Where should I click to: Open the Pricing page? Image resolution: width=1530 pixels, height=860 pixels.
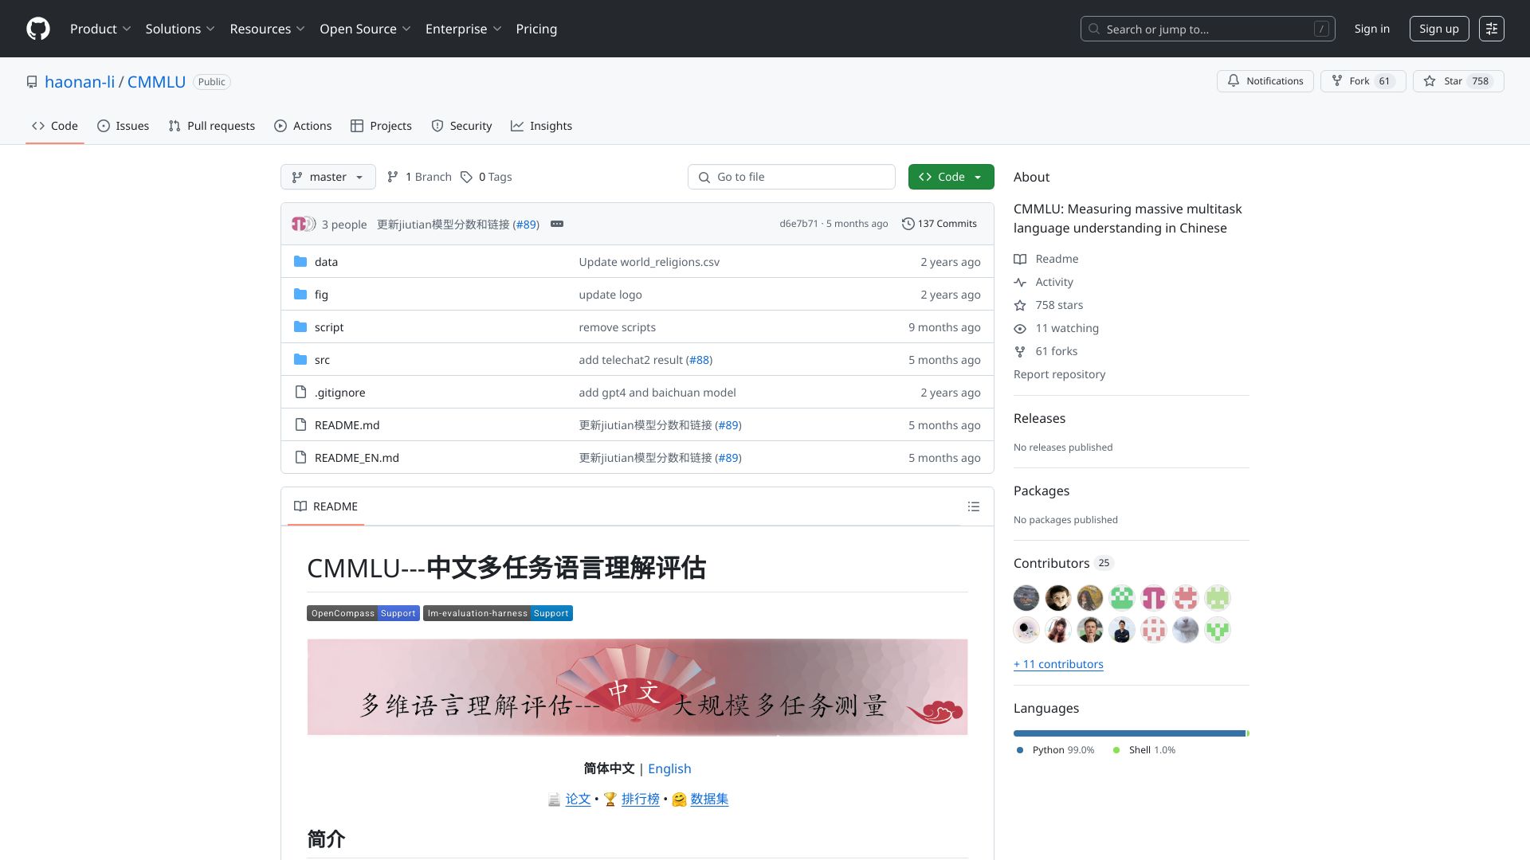click(x=536, y=29)
